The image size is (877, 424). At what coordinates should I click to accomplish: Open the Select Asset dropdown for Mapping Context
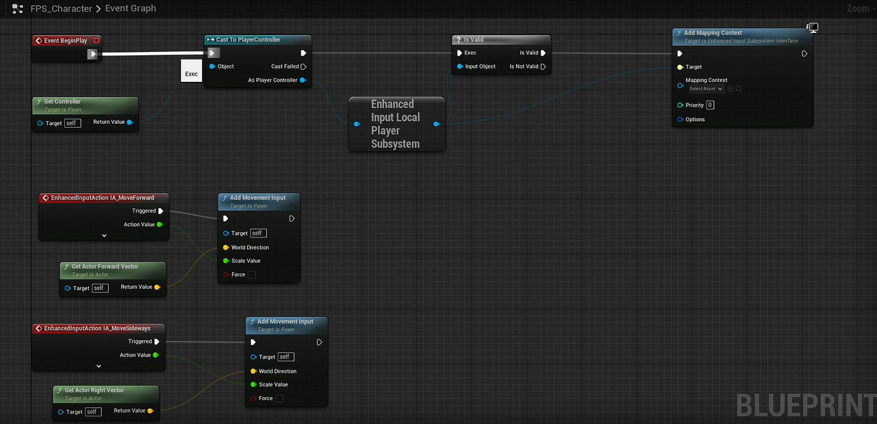(707, 89)
